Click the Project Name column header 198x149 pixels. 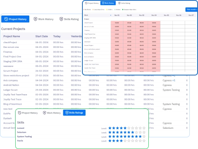[12, 36]
